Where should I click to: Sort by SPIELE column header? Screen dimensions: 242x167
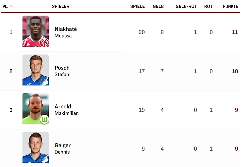pyautogui.click(x=137, y=6)
